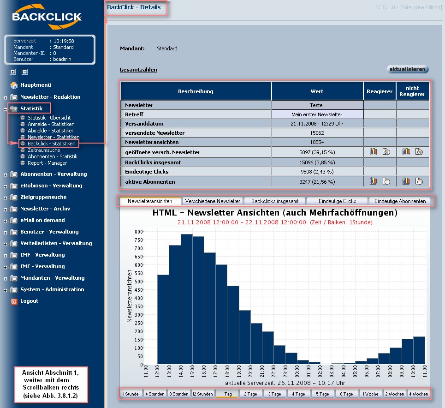Select the 1 Woche time range
Screen dimensions: 445x408
click(x=370, y=394)
